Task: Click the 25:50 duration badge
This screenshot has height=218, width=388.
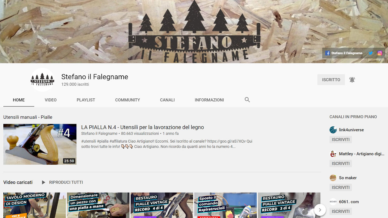Action: pos(69,161)
